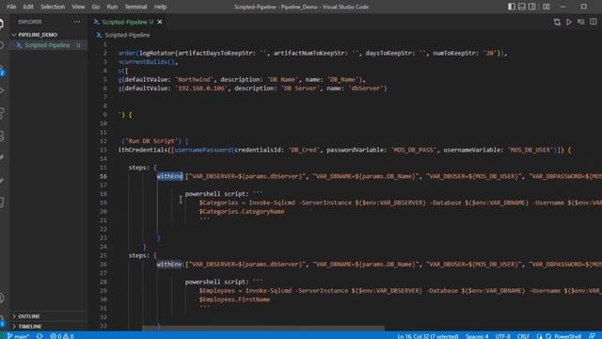Click 'DB_Cred' credentialsId on line 13
The width and height of the screenshot is (602, 339).
tap(303, 150)
